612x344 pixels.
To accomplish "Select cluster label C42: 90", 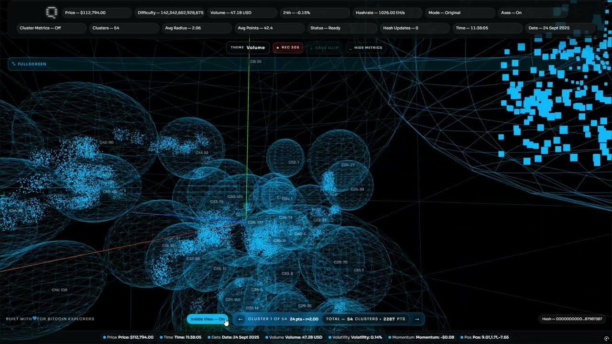I will pyautogui.click(x=106, y=142).
